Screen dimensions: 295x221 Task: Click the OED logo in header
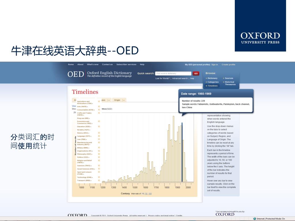(76, 74)
